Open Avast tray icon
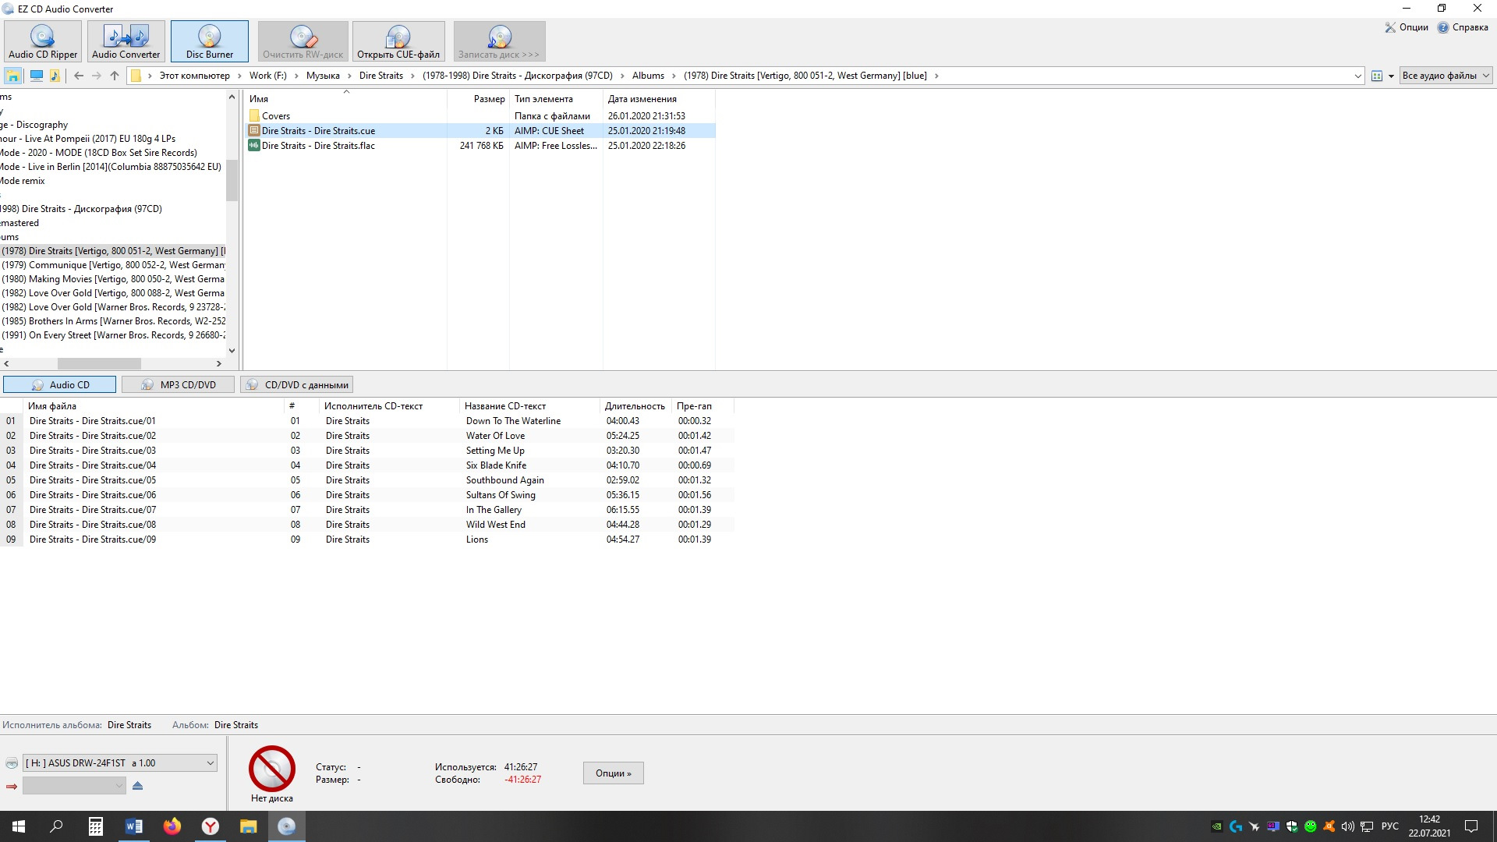The height and width of the screenshot is (842, 1497). 1329,826
